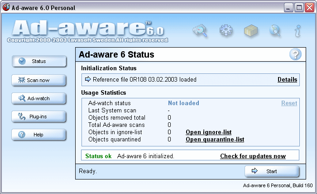Click the Scan now button
Image resolution: width=317 pixels, height=194 pixels.
pos(39,80)
